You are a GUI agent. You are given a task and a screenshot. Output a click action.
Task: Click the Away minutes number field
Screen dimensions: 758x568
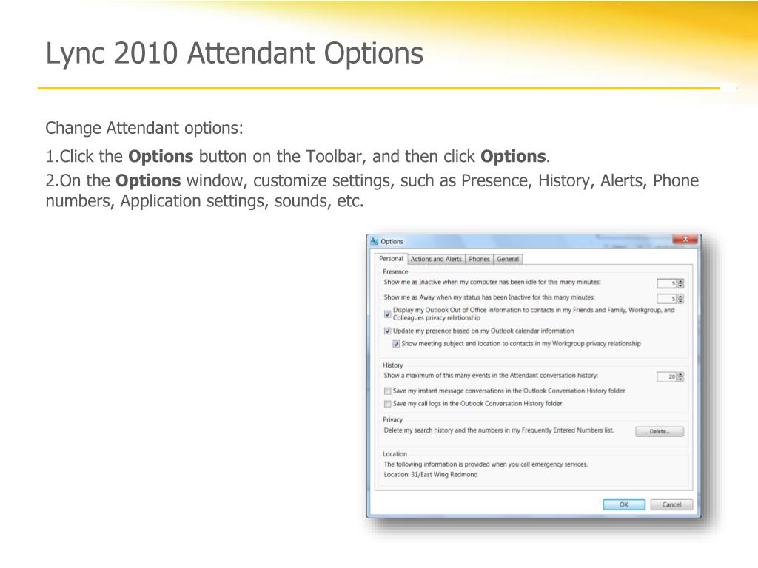tap(667, 299)
